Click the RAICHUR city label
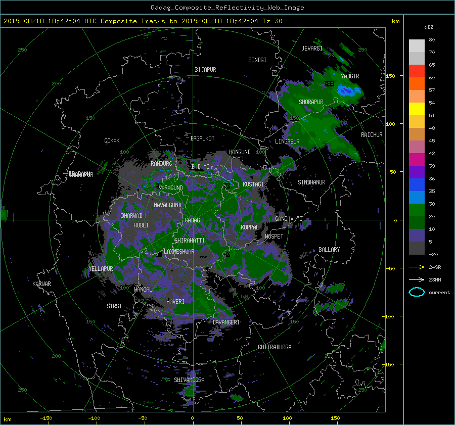 372,135
